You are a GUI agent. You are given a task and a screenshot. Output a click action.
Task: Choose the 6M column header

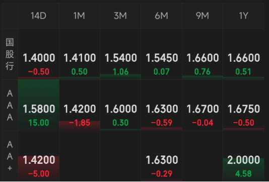click(x=161, y=16)
